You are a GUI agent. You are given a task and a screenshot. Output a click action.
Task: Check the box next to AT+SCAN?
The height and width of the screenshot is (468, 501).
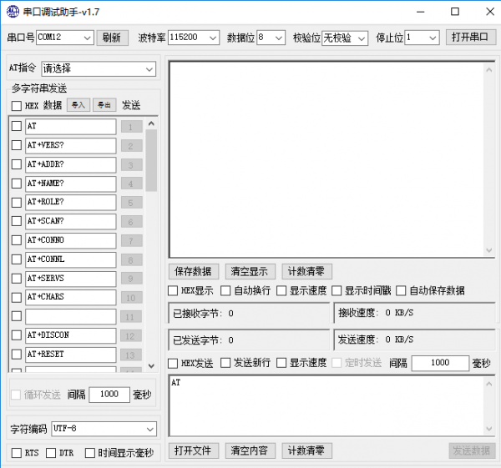point(17,221)
